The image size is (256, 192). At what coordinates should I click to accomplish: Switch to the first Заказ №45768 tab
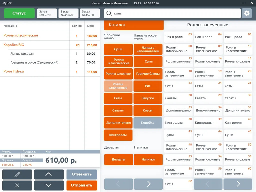click(x=47, y=13)
